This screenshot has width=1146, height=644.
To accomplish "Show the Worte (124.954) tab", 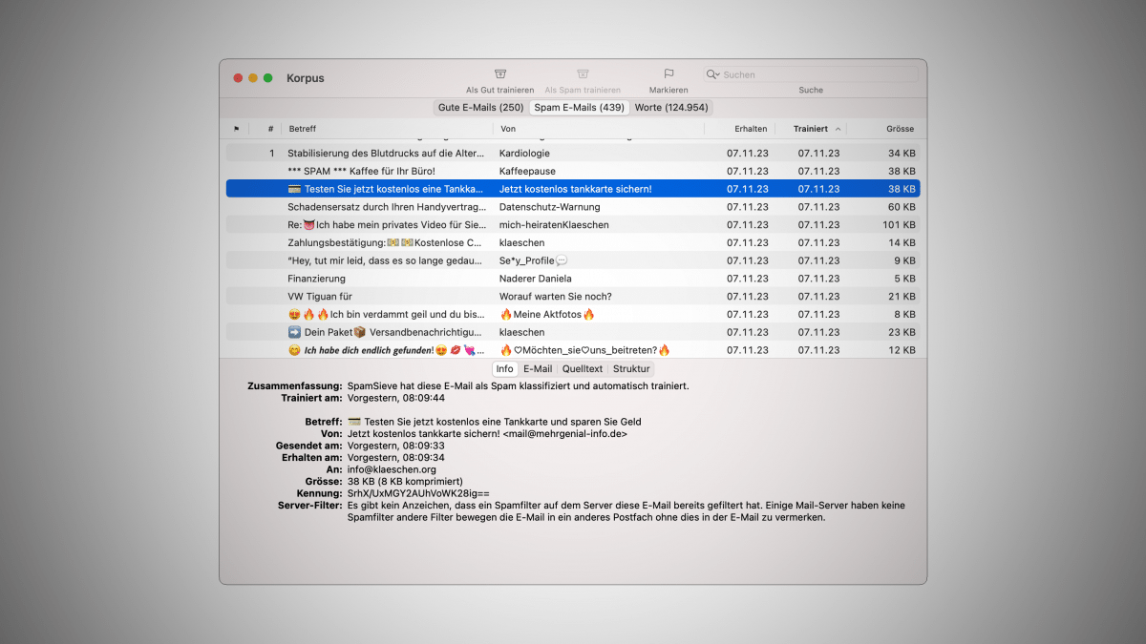I will [671, 108].
